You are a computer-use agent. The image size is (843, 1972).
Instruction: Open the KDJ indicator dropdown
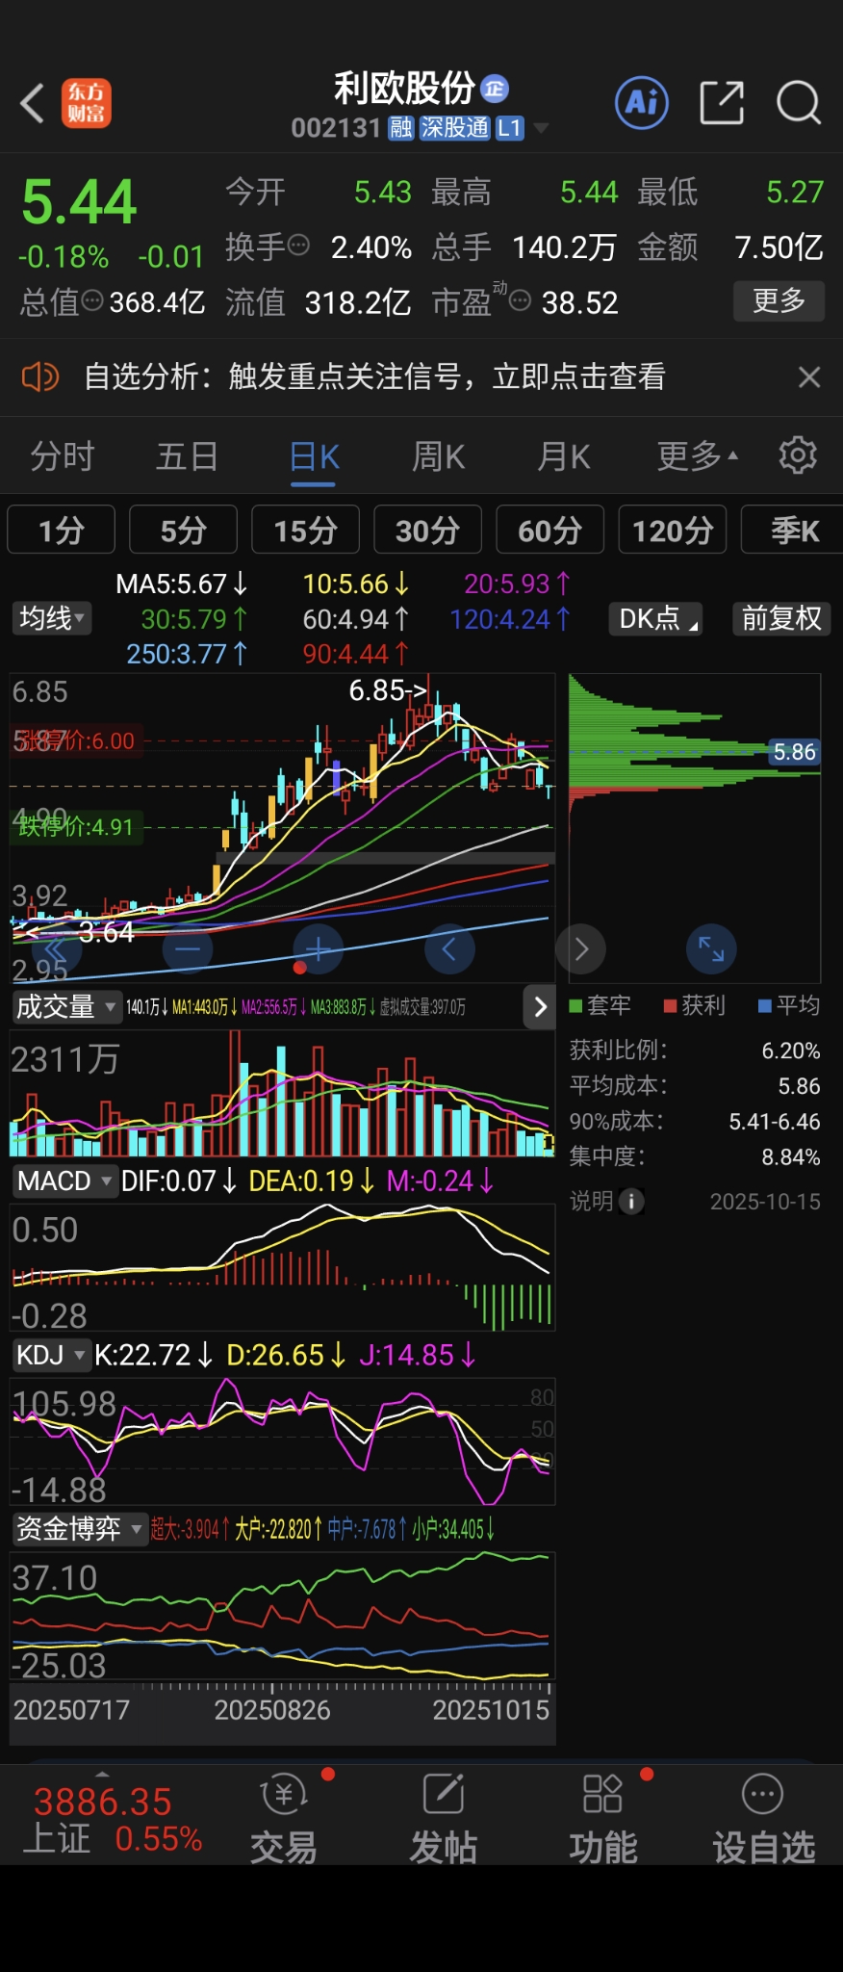click(x=51, y=1355)
